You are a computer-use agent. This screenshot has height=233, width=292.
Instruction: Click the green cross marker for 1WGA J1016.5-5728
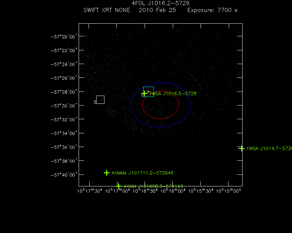(x=144, y=94)
